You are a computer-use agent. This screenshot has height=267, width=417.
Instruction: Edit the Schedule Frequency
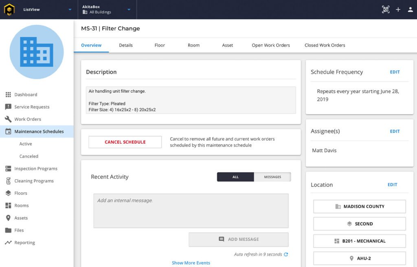pyautogui.click(x=395, y=72)
